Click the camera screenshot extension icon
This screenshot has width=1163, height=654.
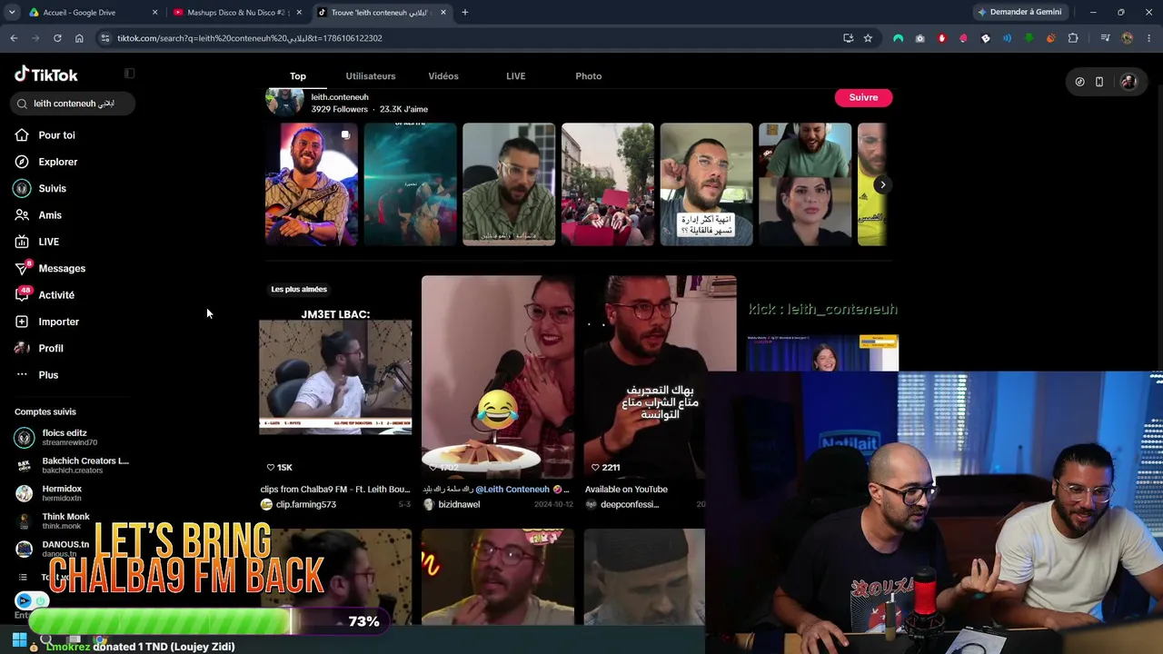tap(919, 38)
